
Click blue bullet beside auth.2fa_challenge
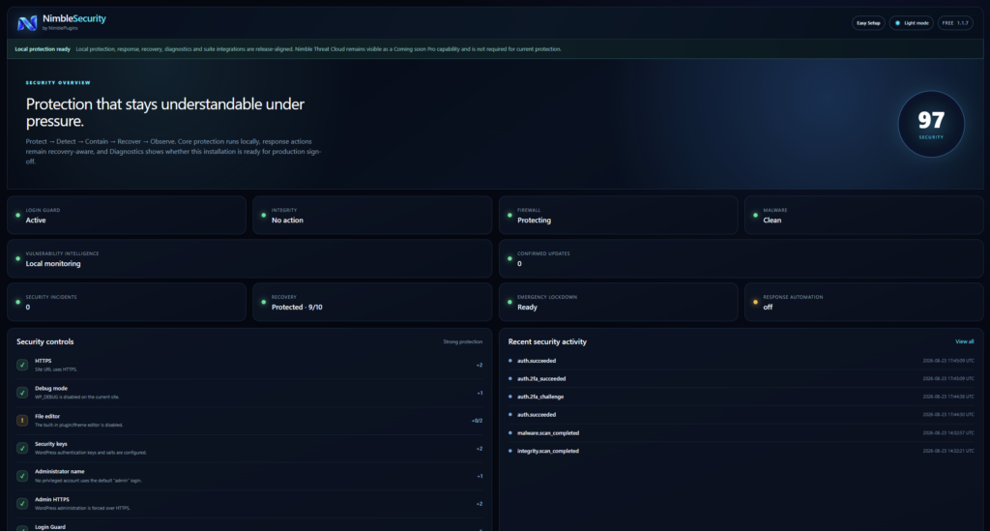(510, 397)
